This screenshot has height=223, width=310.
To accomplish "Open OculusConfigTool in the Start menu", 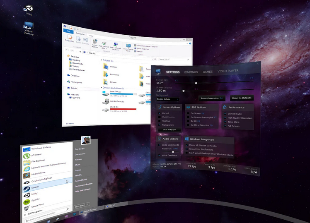I will point(42,180).
